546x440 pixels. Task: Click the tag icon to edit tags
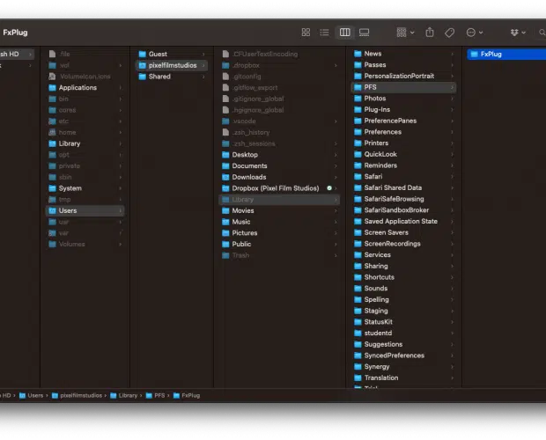(x=449, y=33)
